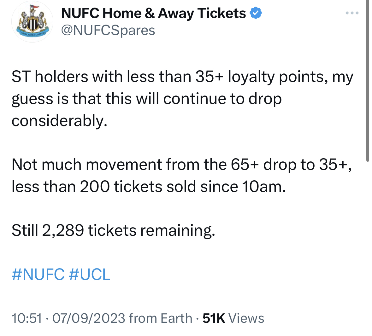Click the 07/09/2023 post date

[x=88, y=318]
